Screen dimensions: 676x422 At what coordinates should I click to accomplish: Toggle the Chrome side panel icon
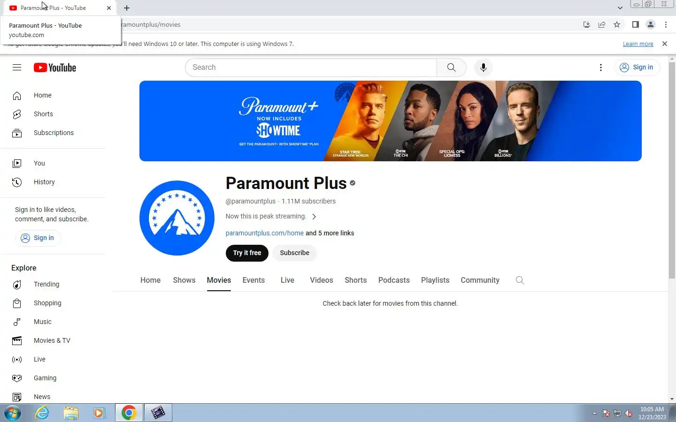click(x=635, y=24)
